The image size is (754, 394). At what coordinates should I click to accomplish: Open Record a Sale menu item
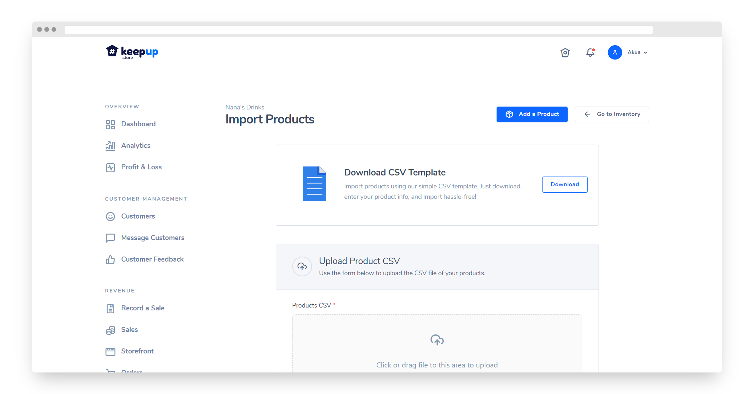click(143, 308)
